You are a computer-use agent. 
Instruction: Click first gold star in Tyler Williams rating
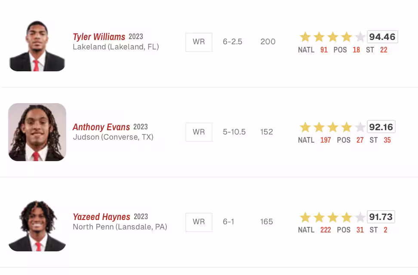[x=305, y=37]
